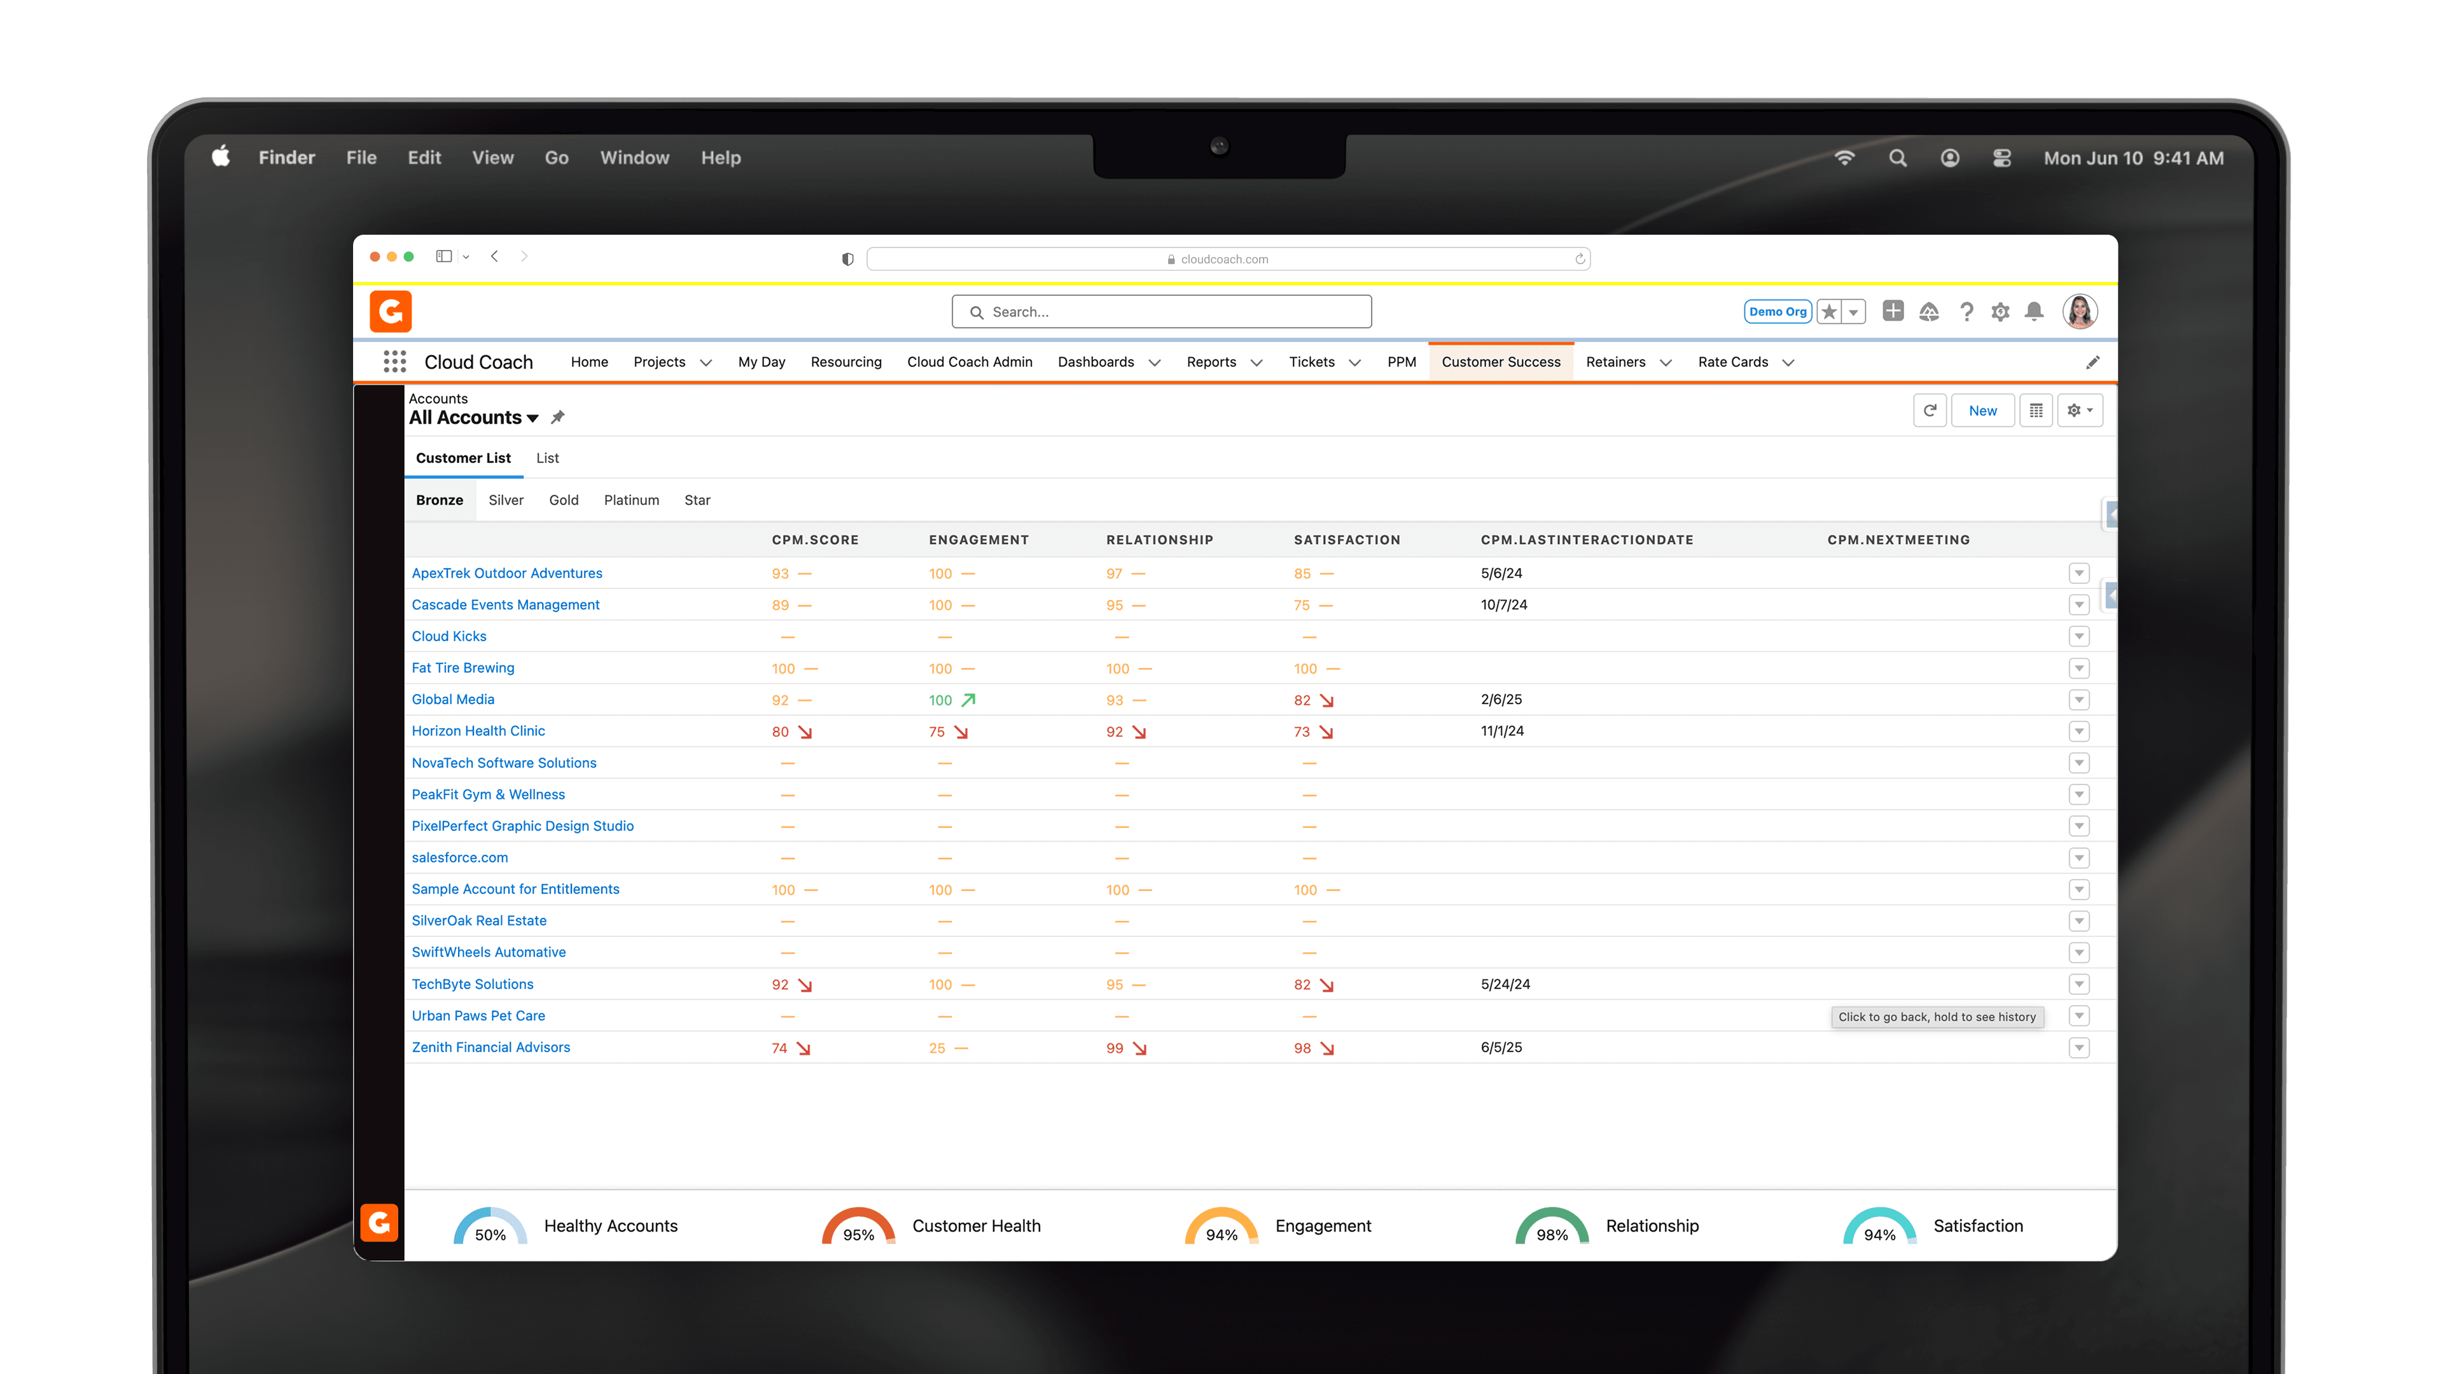Open the All Accounts list view selector
This screenshot has width=2443, height=1374.
pos(473,417)
